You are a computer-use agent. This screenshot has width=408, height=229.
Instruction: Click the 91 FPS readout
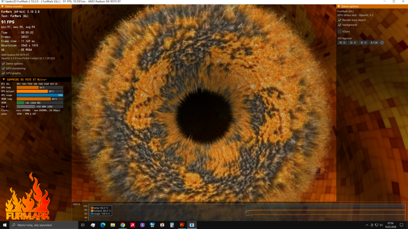tap(8, 22)
